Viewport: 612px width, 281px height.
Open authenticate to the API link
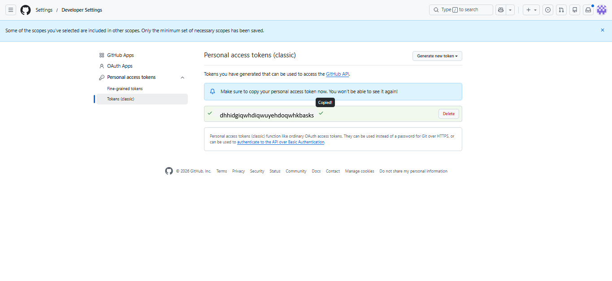coord(281,142)
